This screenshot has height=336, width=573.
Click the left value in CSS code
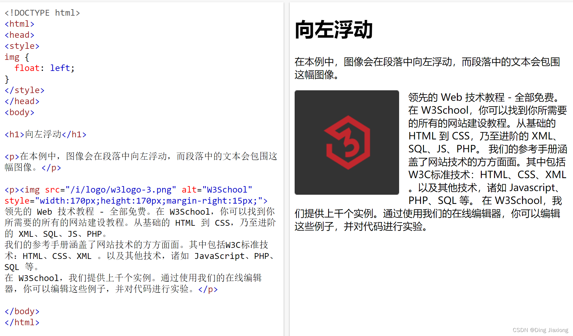point(60,68)
